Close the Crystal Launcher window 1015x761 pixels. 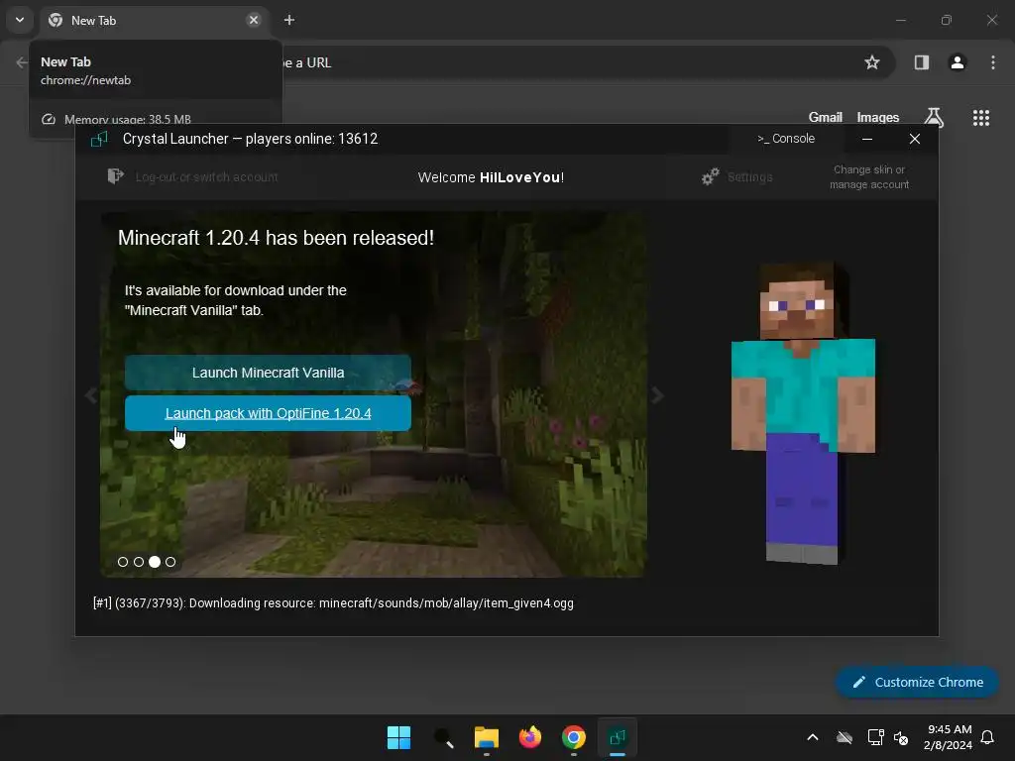tap(915, 139)
